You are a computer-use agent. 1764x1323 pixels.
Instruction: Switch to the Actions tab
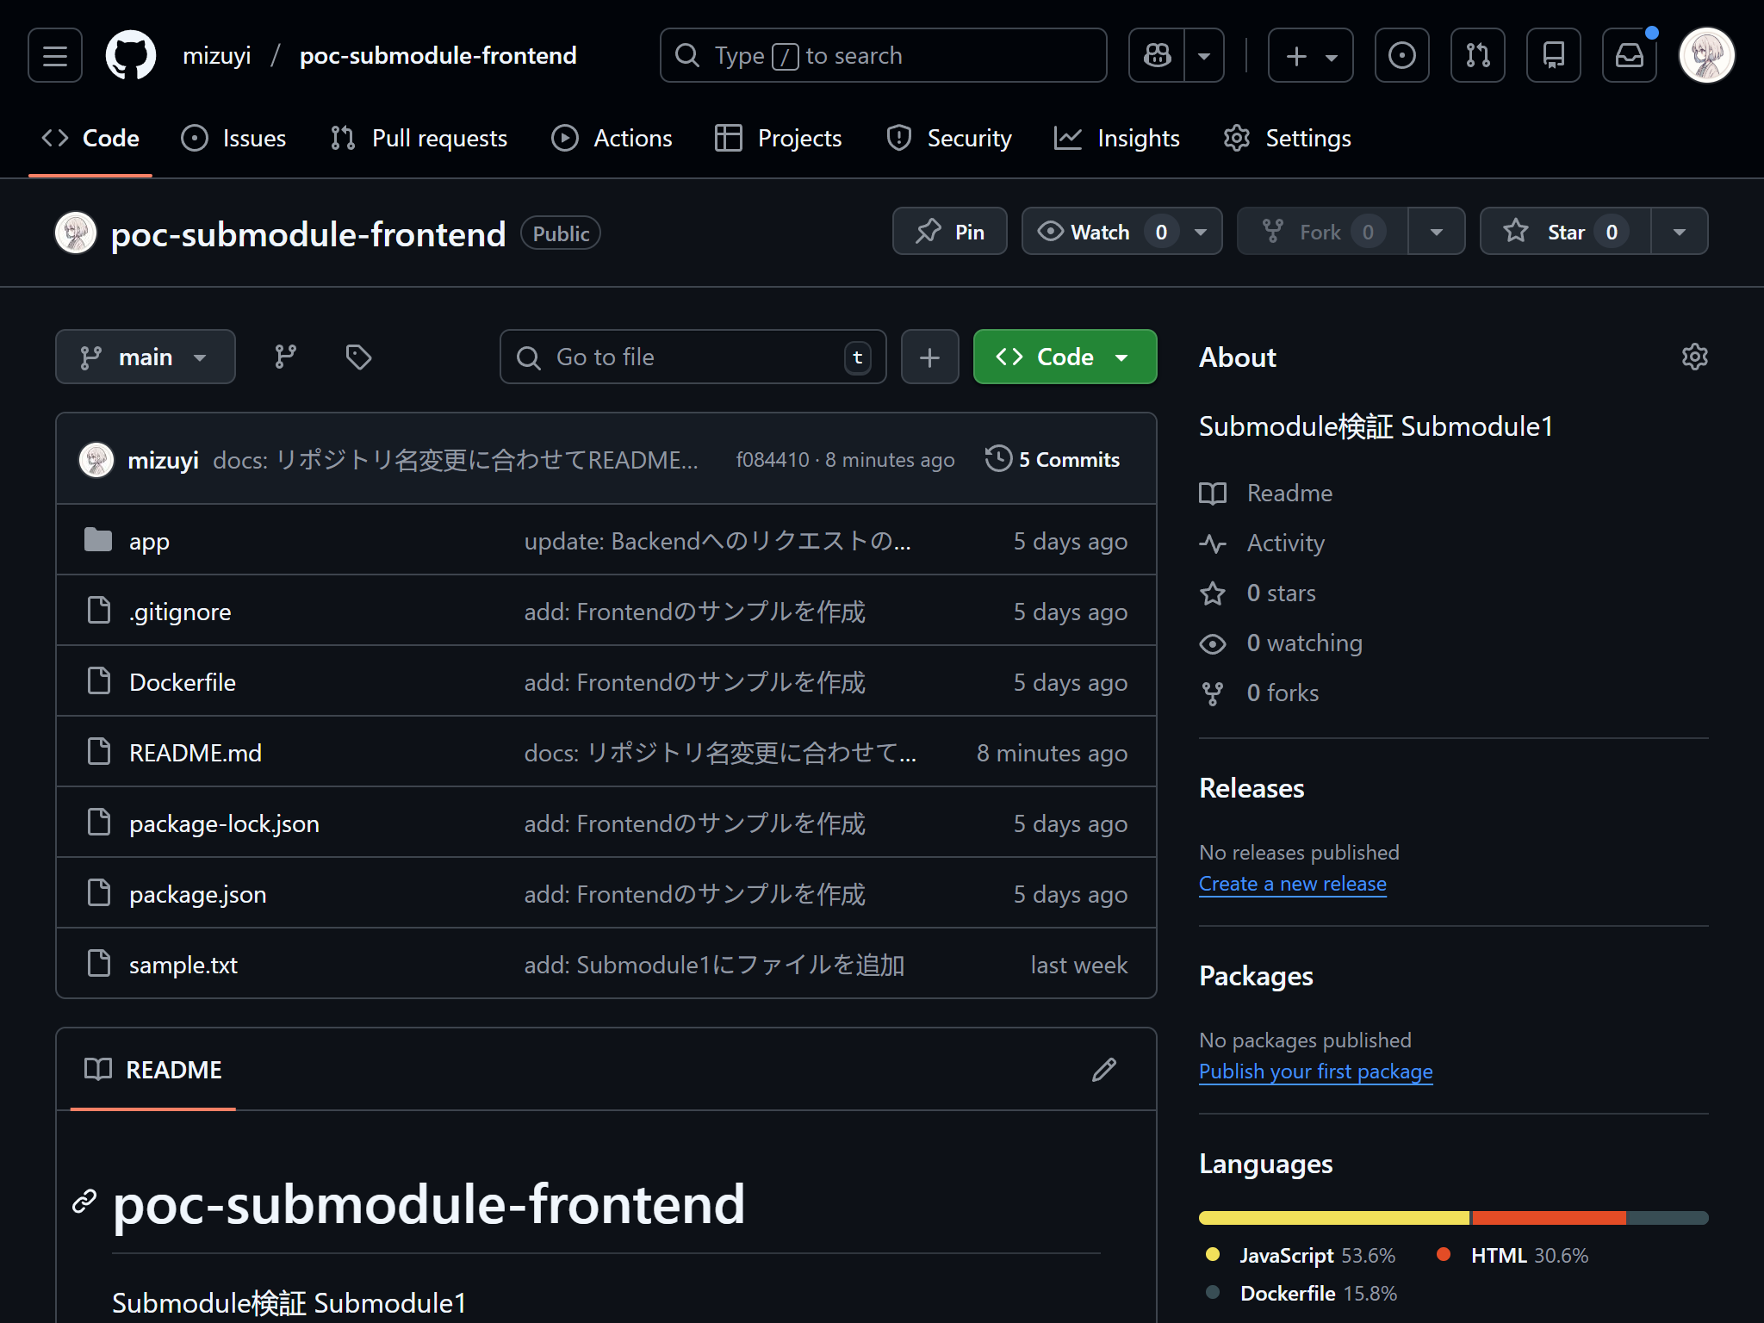612,138
